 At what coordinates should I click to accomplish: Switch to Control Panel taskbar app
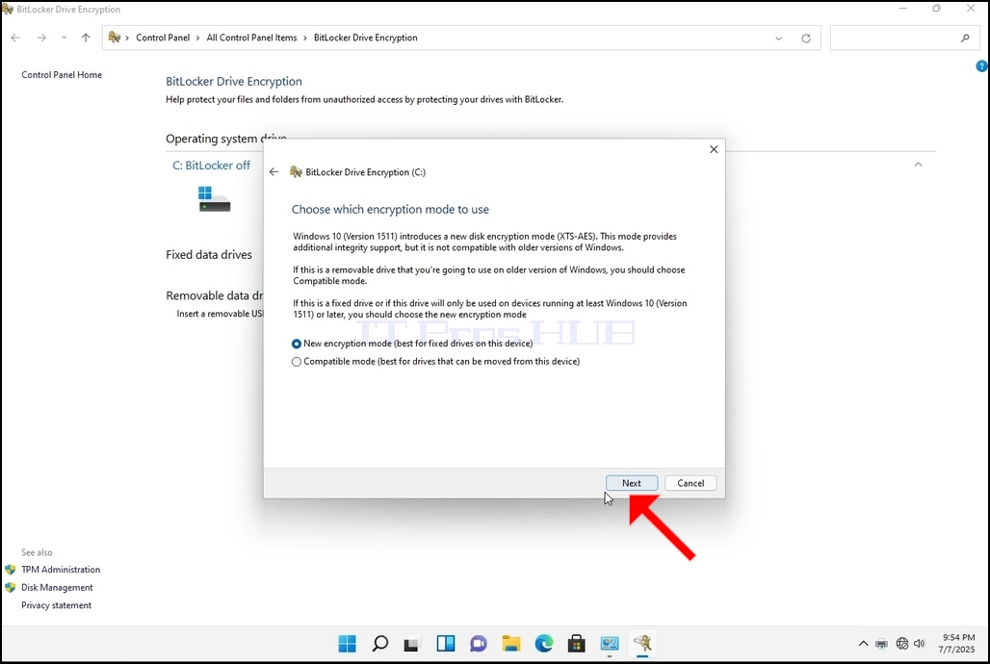(x=610, y=643)
